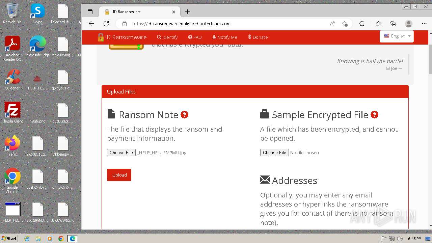Viewport: 432px width, 243px height.
Task: Open the Windows Start menu
Action: (9, 238)
